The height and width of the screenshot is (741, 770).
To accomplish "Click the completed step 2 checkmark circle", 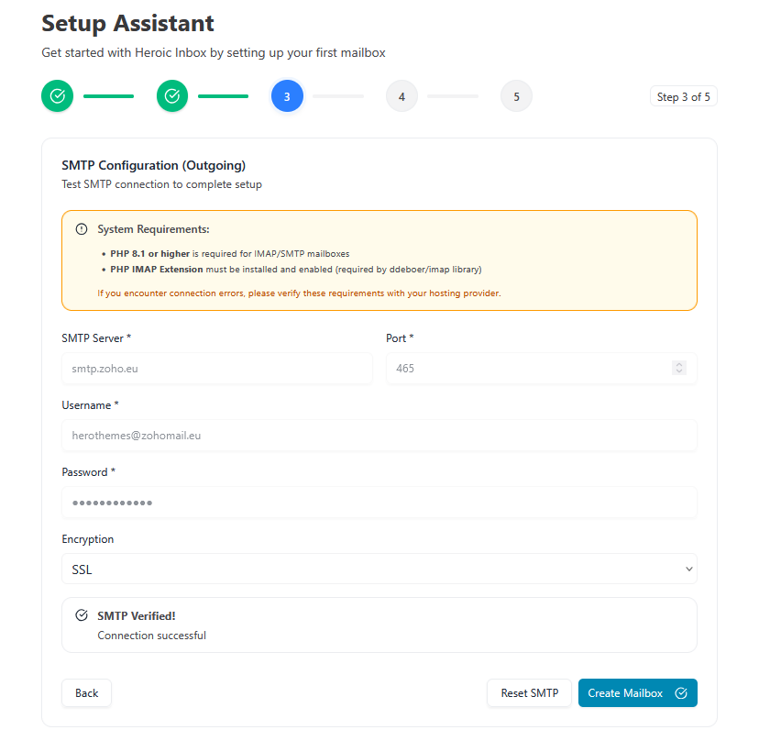I will 172,96.
